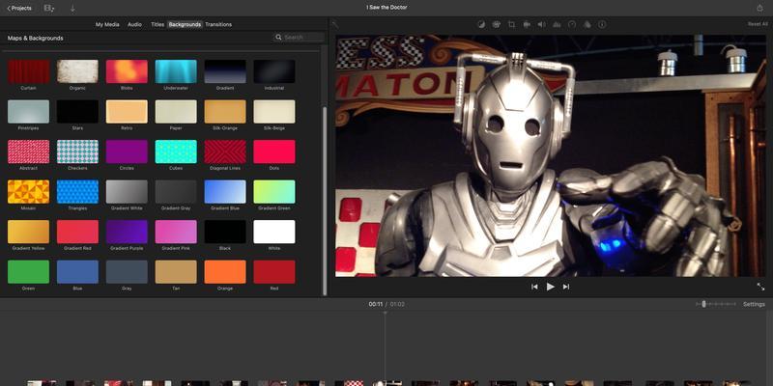Switch to the My Media tab
The image size is (773, 386).
click(x=107, y=24)
